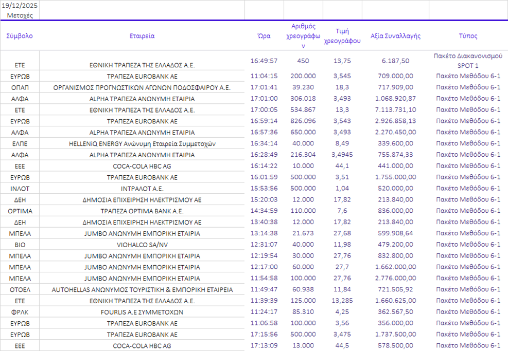The height and width of the screenshot is (351, 508).
Task: Click the quantity cell 826.096
Action: [x=303, y=121]
